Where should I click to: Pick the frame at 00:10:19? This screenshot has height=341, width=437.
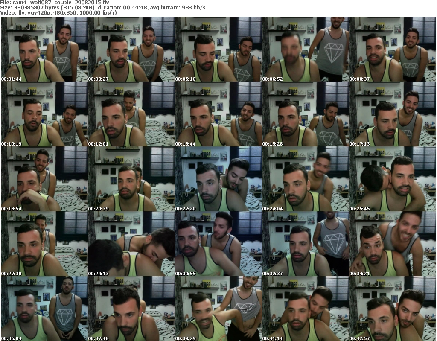[x=44, y=114]
